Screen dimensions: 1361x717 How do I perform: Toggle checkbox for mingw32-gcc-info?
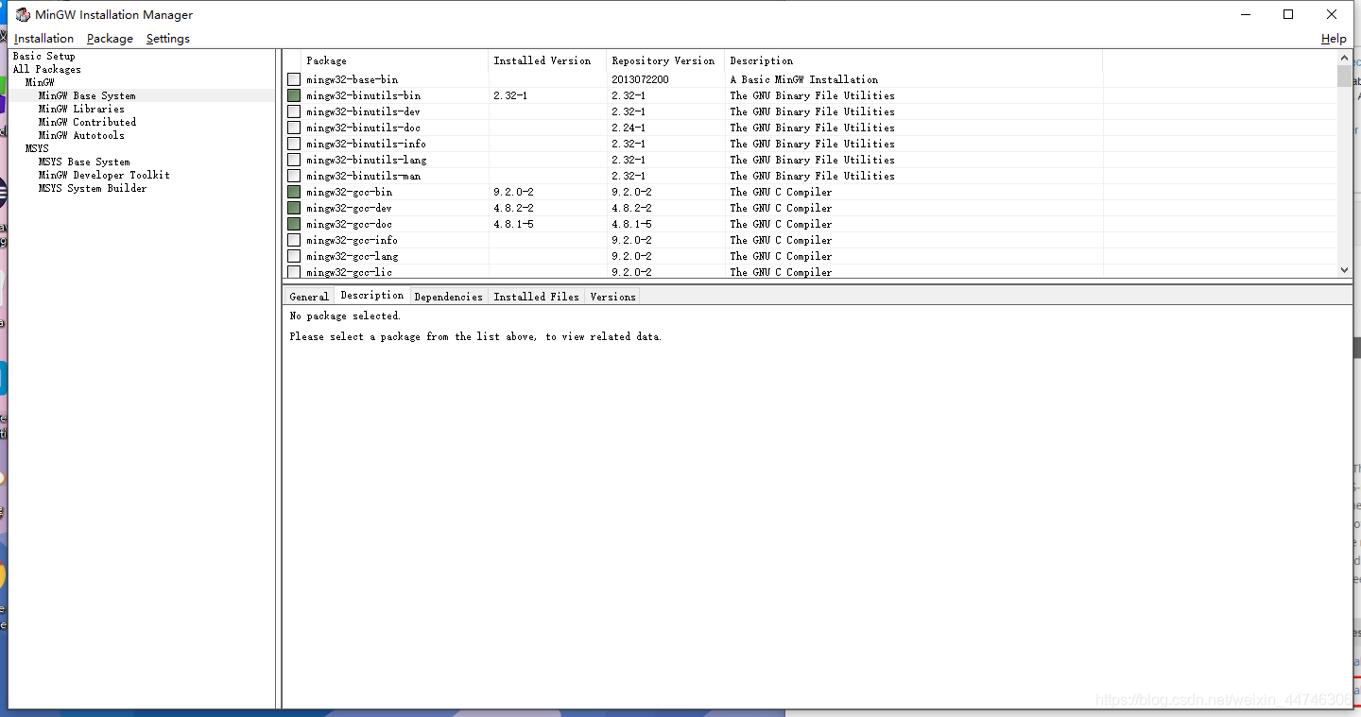pos(294,240)
